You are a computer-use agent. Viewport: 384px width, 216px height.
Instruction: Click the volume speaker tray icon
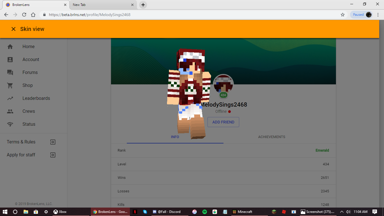click(x=348, y=212)
